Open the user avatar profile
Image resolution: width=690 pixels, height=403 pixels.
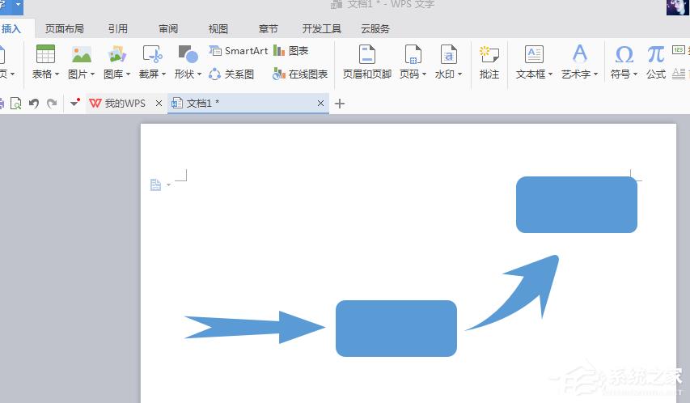pos(676,7)
